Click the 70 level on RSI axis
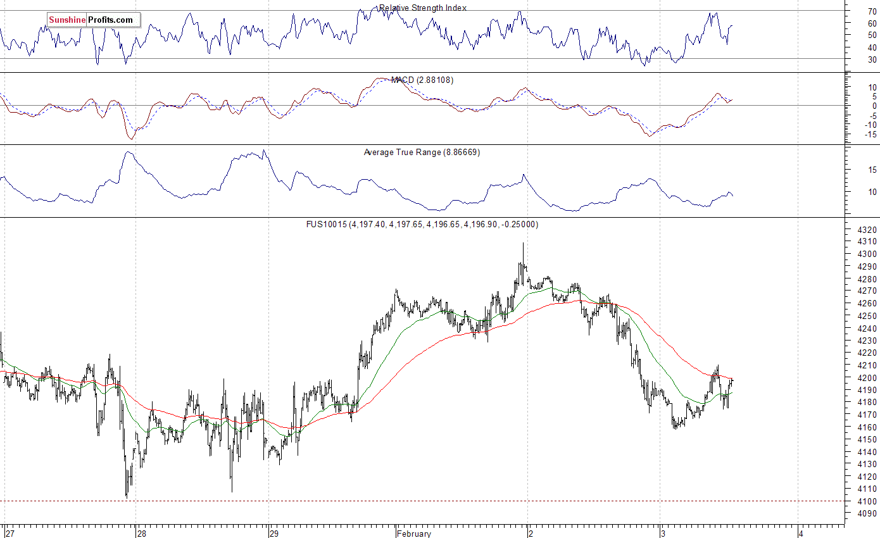This screenshot has width=880, height=538. (x=872, y=11)
